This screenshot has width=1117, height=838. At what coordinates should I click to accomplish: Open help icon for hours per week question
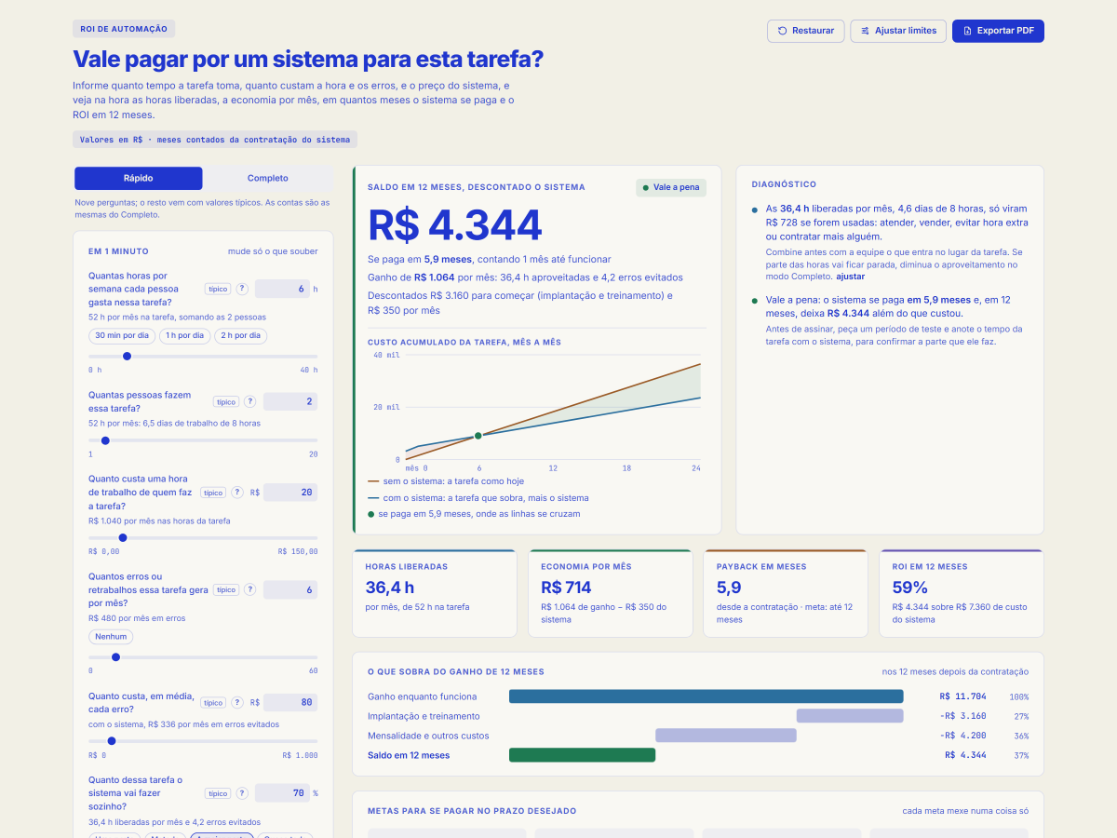click(x=242, y=289)
